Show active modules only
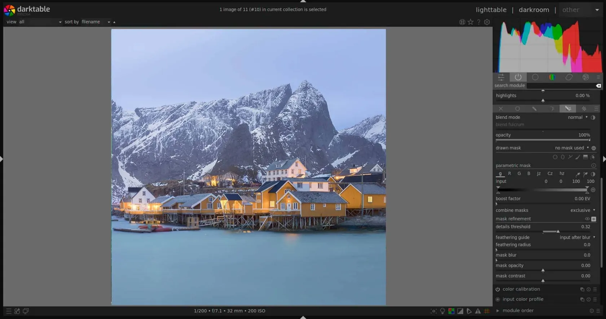606x319 pixels. click(x=518, y=77)
